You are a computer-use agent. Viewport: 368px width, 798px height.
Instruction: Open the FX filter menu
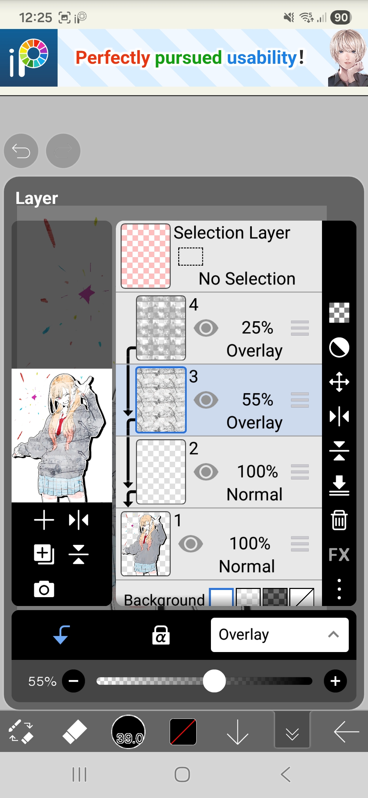click(339, 555)
